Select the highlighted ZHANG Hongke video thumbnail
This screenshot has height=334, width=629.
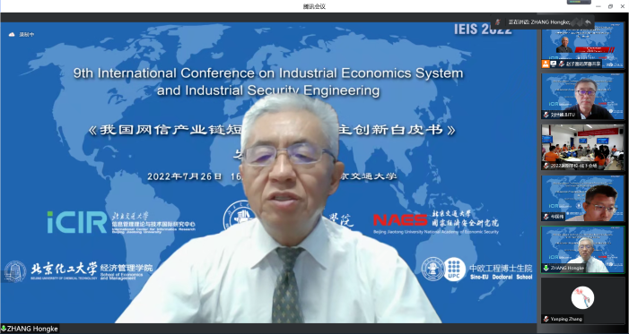pos(582,250)
